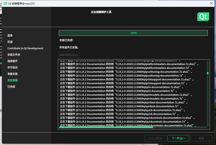Image resolution: width=216 pixels, height=145 pixels.
Task: Click the 100% installation progress bar
Action: [x=133, y=33]
